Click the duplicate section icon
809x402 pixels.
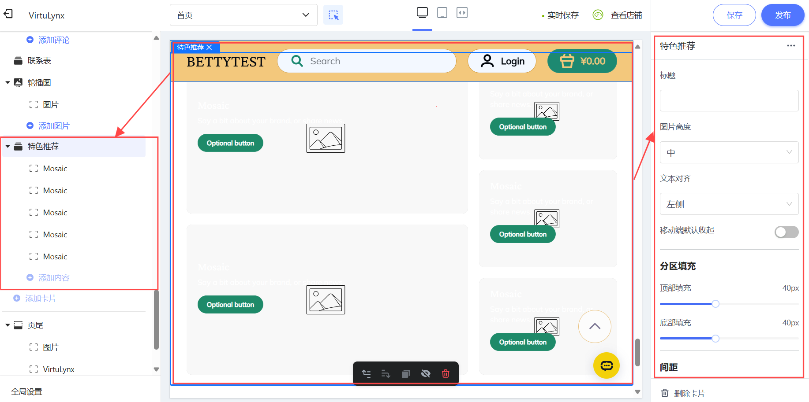(406, 374)
